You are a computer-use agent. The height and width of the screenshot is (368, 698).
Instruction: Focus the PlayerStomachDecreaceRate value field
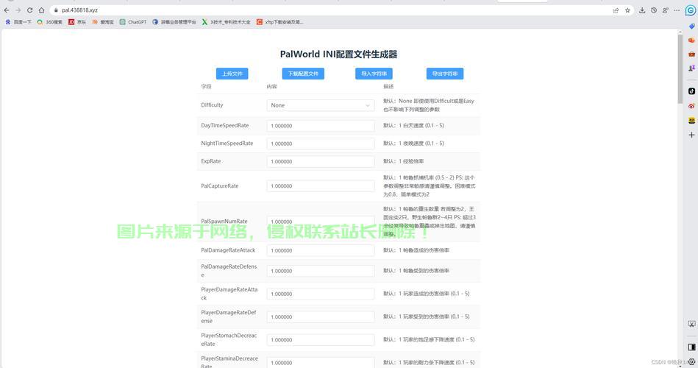pos(321,339)
